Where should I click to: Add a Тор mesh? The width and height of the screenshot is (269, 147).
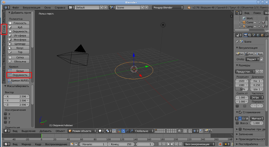coord(19,52)
